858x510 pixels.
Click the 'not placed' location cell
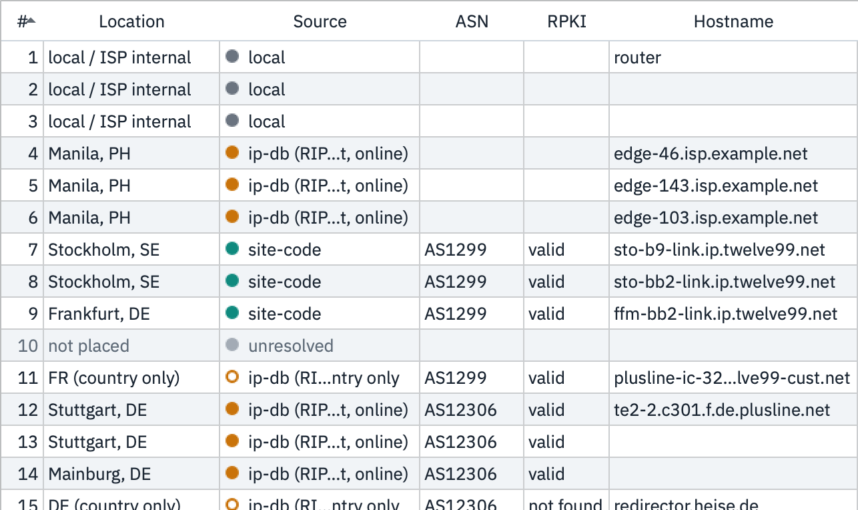point(131,346)
